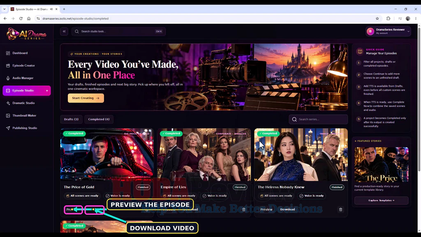Delete The Heiress Nobody Knew with trash icon
The width and height of the screenshot is (421, 237).
(x=340, y=209)
